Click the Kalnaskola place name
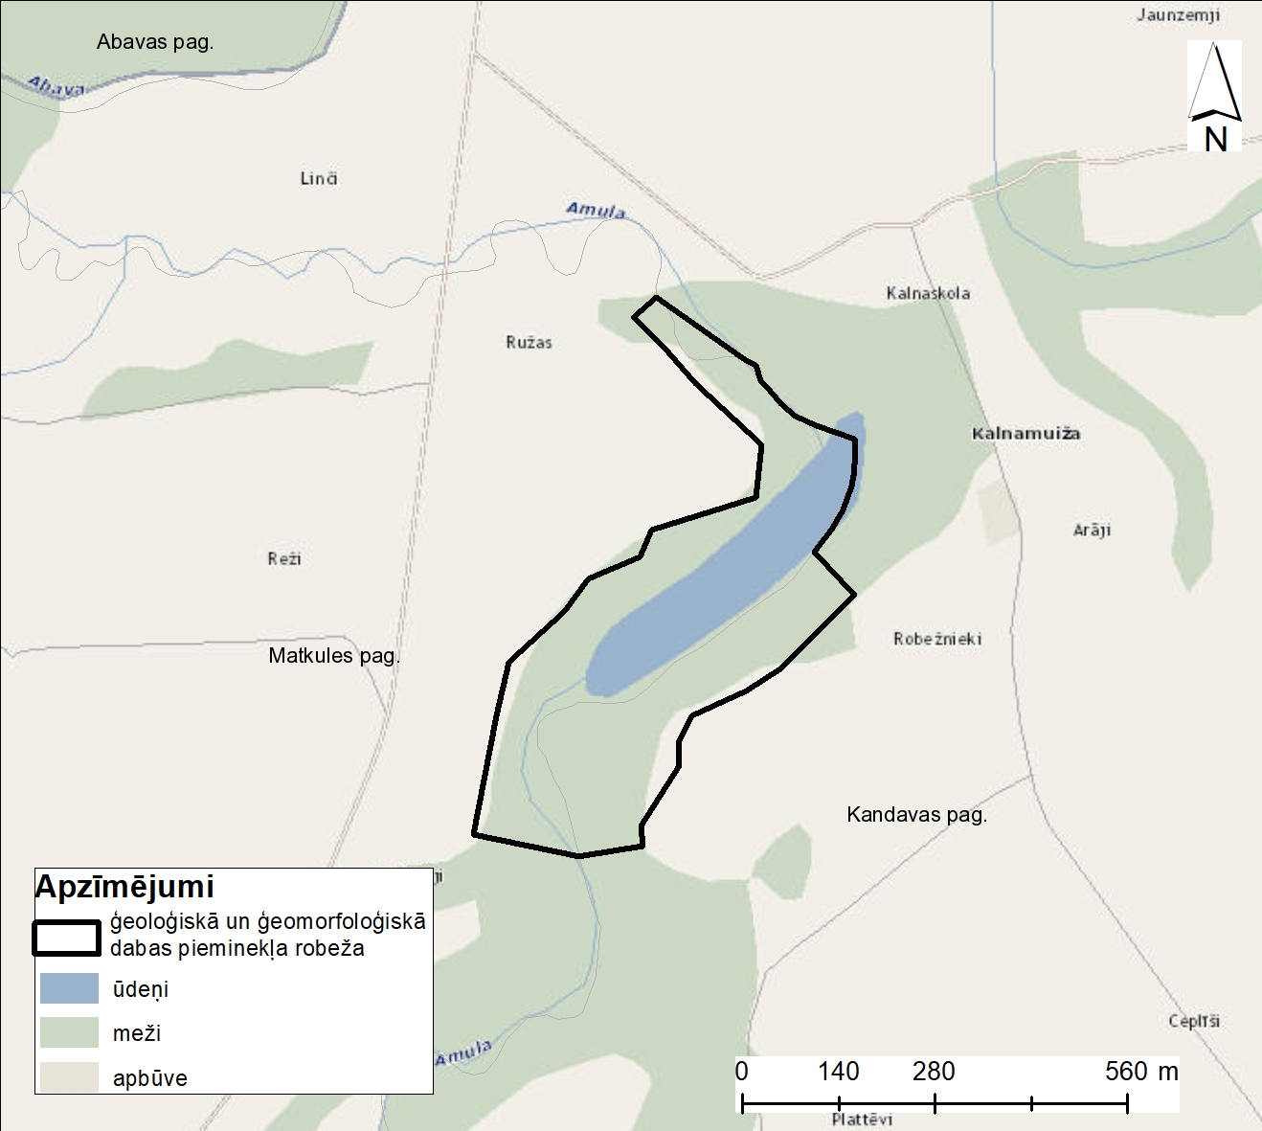The image size is (1262, 1131). coord(928,293)
